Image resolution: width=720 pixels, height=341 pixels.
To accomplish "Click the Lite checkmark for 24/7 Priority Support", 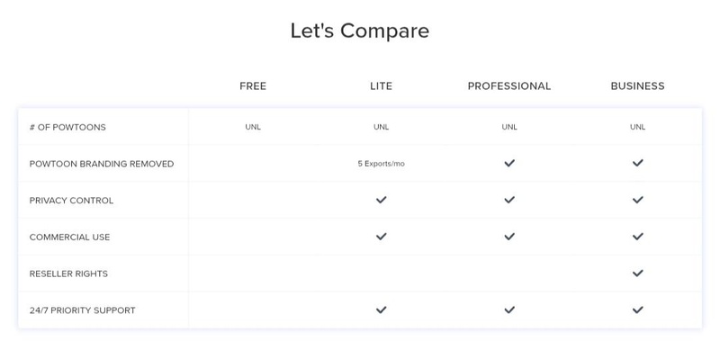I will (x=381, y=310).
